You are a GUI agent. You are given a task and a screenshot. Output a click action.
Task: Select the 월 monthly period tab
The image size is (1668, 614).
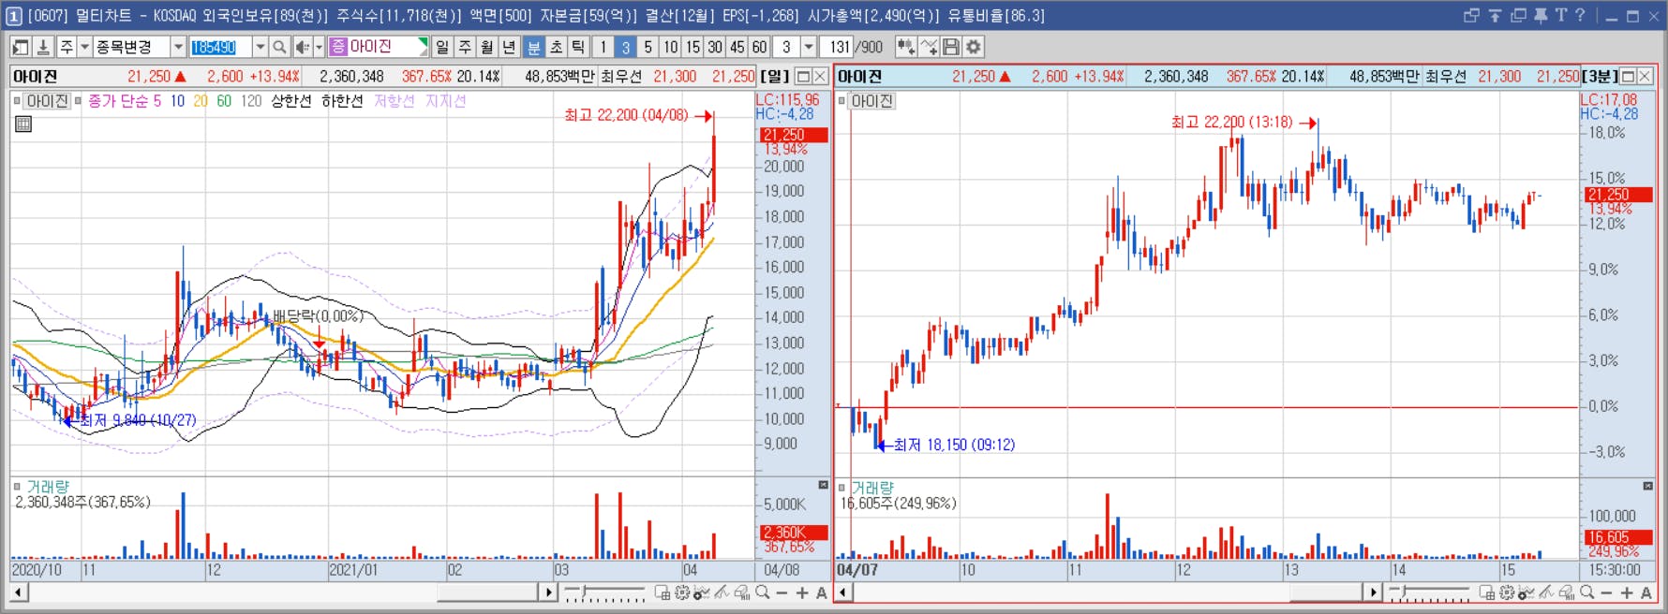click(x=486, y=47)
